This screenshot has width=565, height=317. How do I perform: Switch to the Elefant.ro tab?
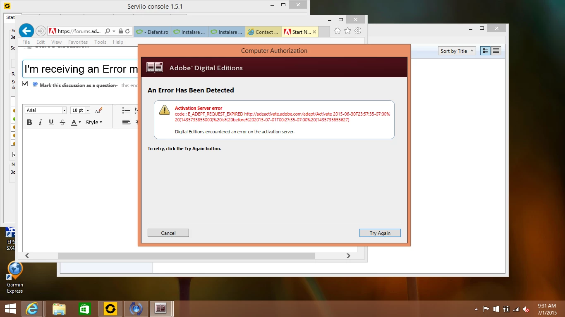tap(152, 32)
